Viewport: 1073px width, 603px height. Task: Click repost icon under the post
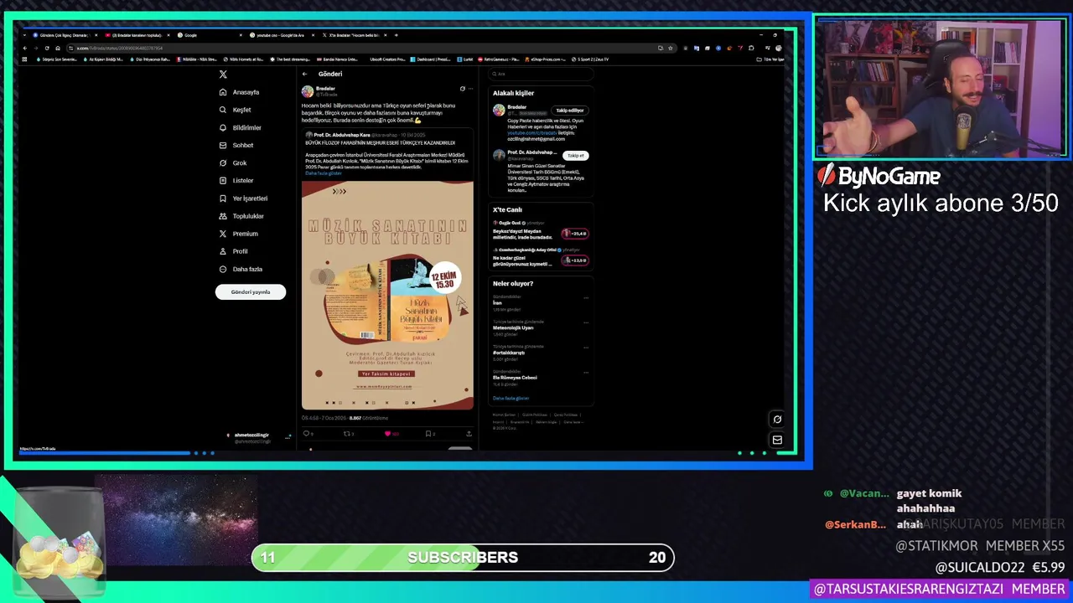(347, 434)
